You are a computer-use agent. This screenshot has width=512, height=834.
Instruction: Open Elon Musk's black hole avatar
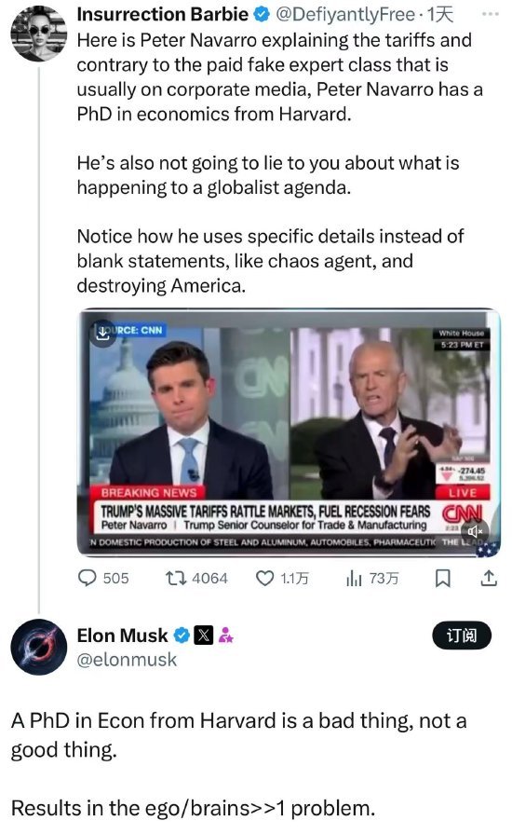coord(38,647)
